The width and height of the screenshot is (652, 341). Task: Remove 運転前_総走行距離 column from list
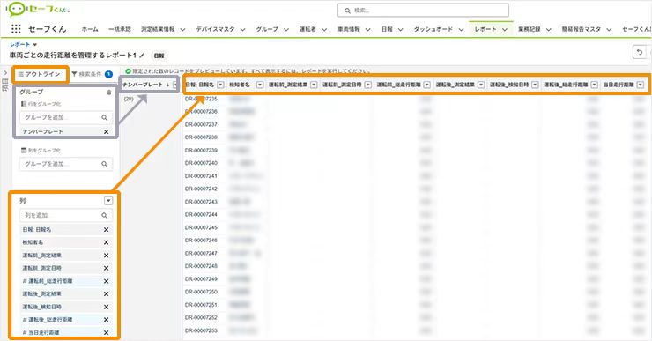[x=106, y=281]
